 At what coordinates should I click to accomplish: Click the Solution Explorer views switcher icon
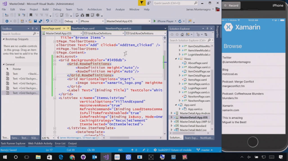[188, 34]
